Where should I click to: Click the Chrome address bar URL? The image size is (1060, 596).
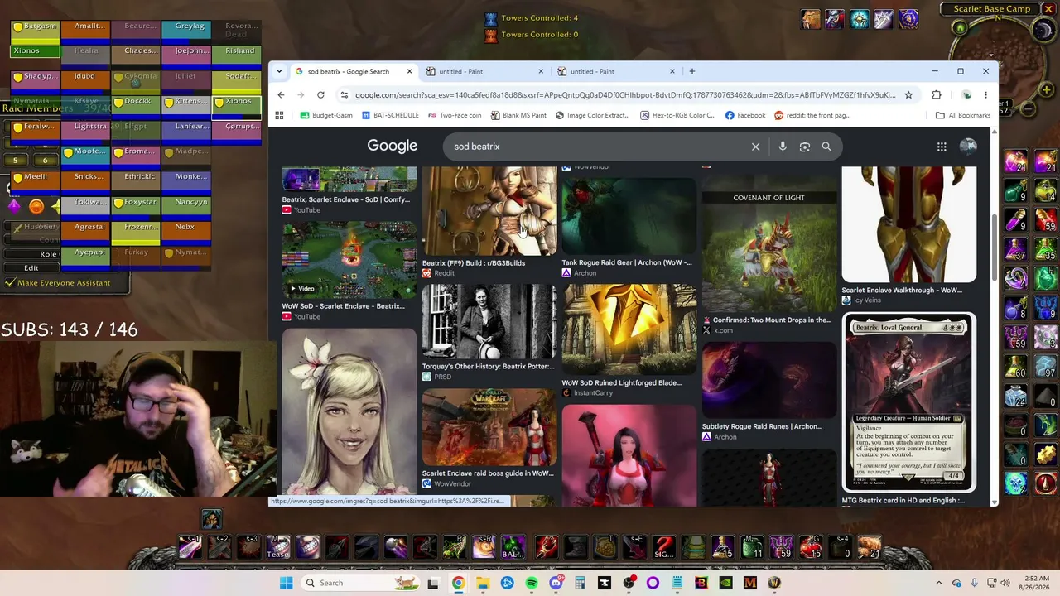pyautogui.click(x=625, y=94)
